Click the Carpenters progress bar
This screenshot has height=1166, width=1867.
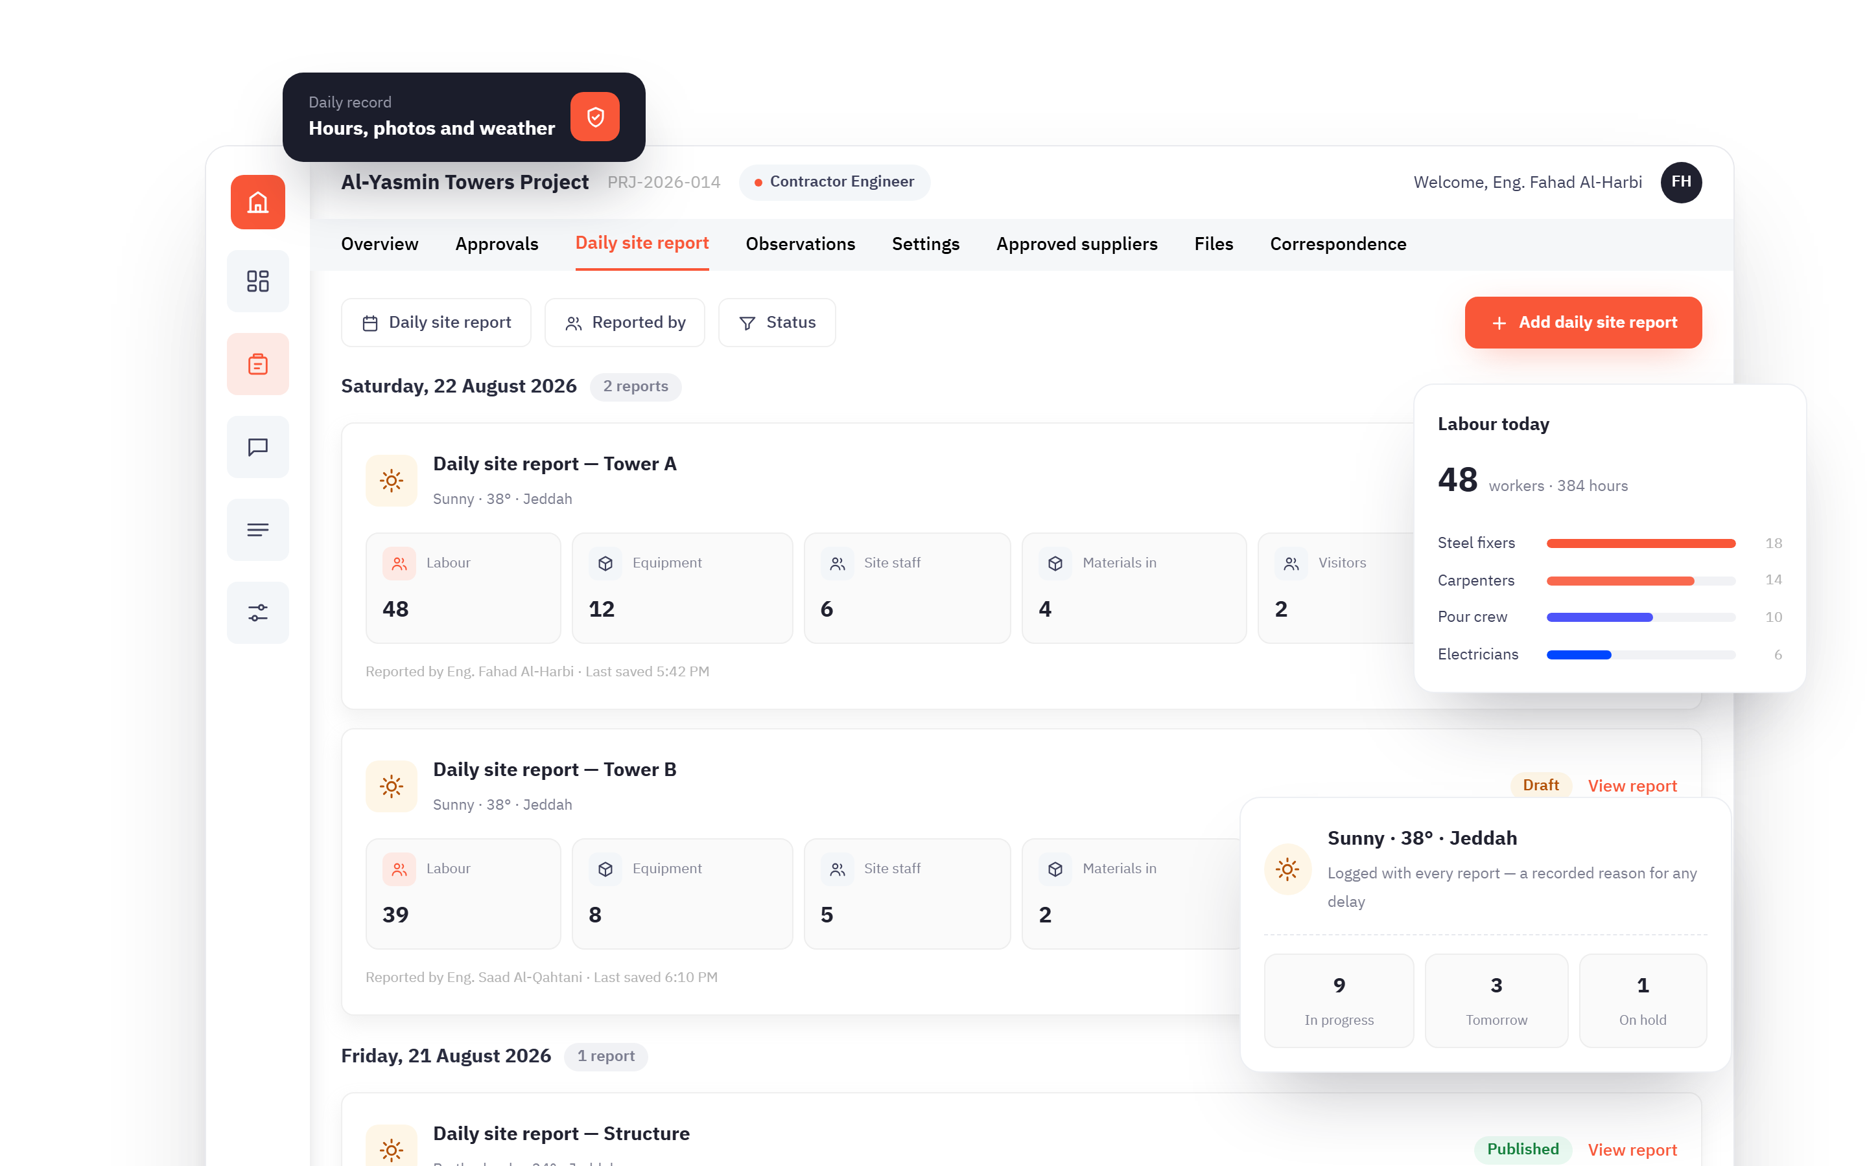1641,580
